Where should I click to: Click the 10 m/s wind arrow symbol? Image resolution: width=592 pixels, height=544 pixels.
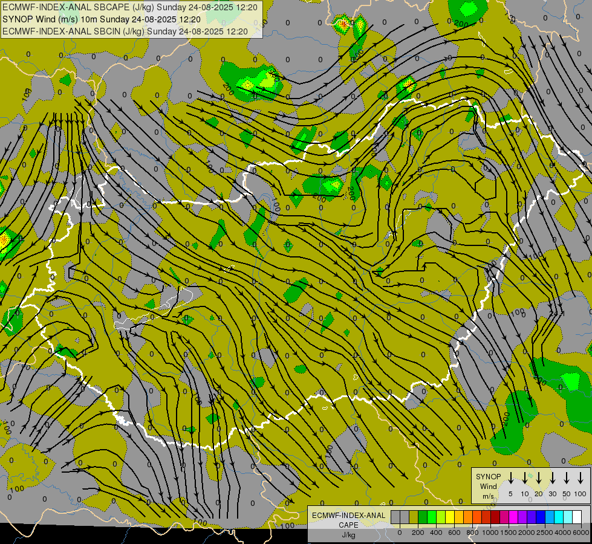pyautogui.click(x=525, y=478)
